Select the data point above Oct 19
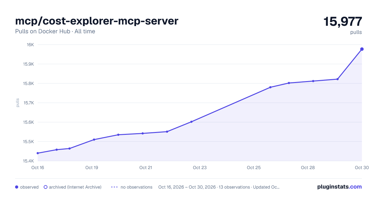 tap(94, 140)
